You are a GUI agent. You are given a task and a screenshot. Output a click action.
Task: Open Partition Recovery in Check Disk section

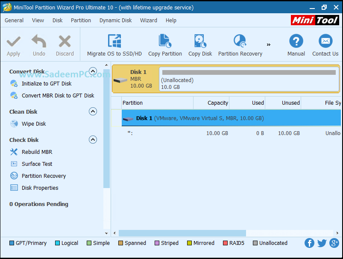click(44, 176)
